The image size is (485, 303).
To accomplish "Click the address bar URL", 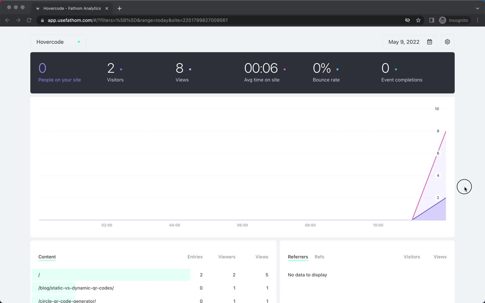I will click(138, 20).
